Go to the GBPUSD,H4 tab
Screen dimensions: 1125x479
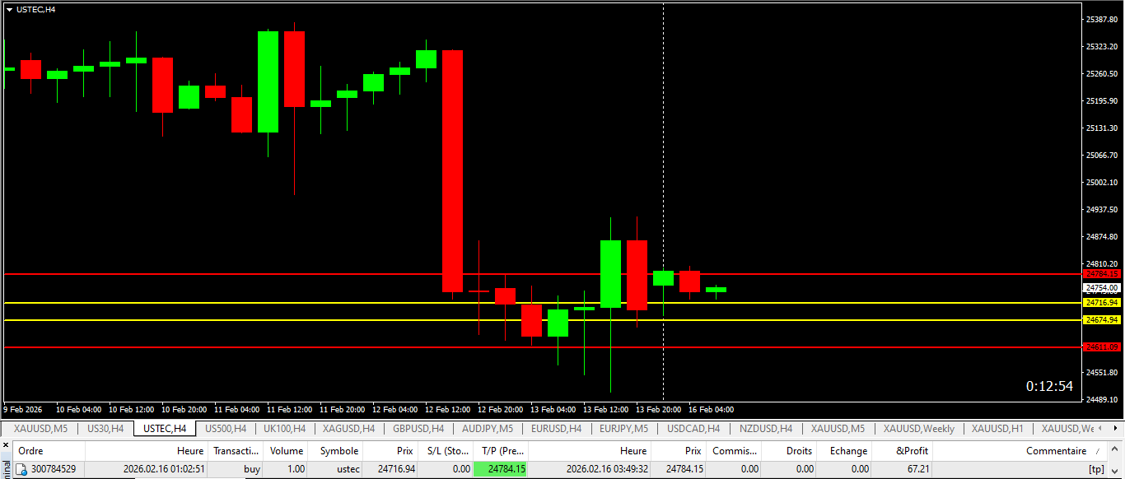418,429
